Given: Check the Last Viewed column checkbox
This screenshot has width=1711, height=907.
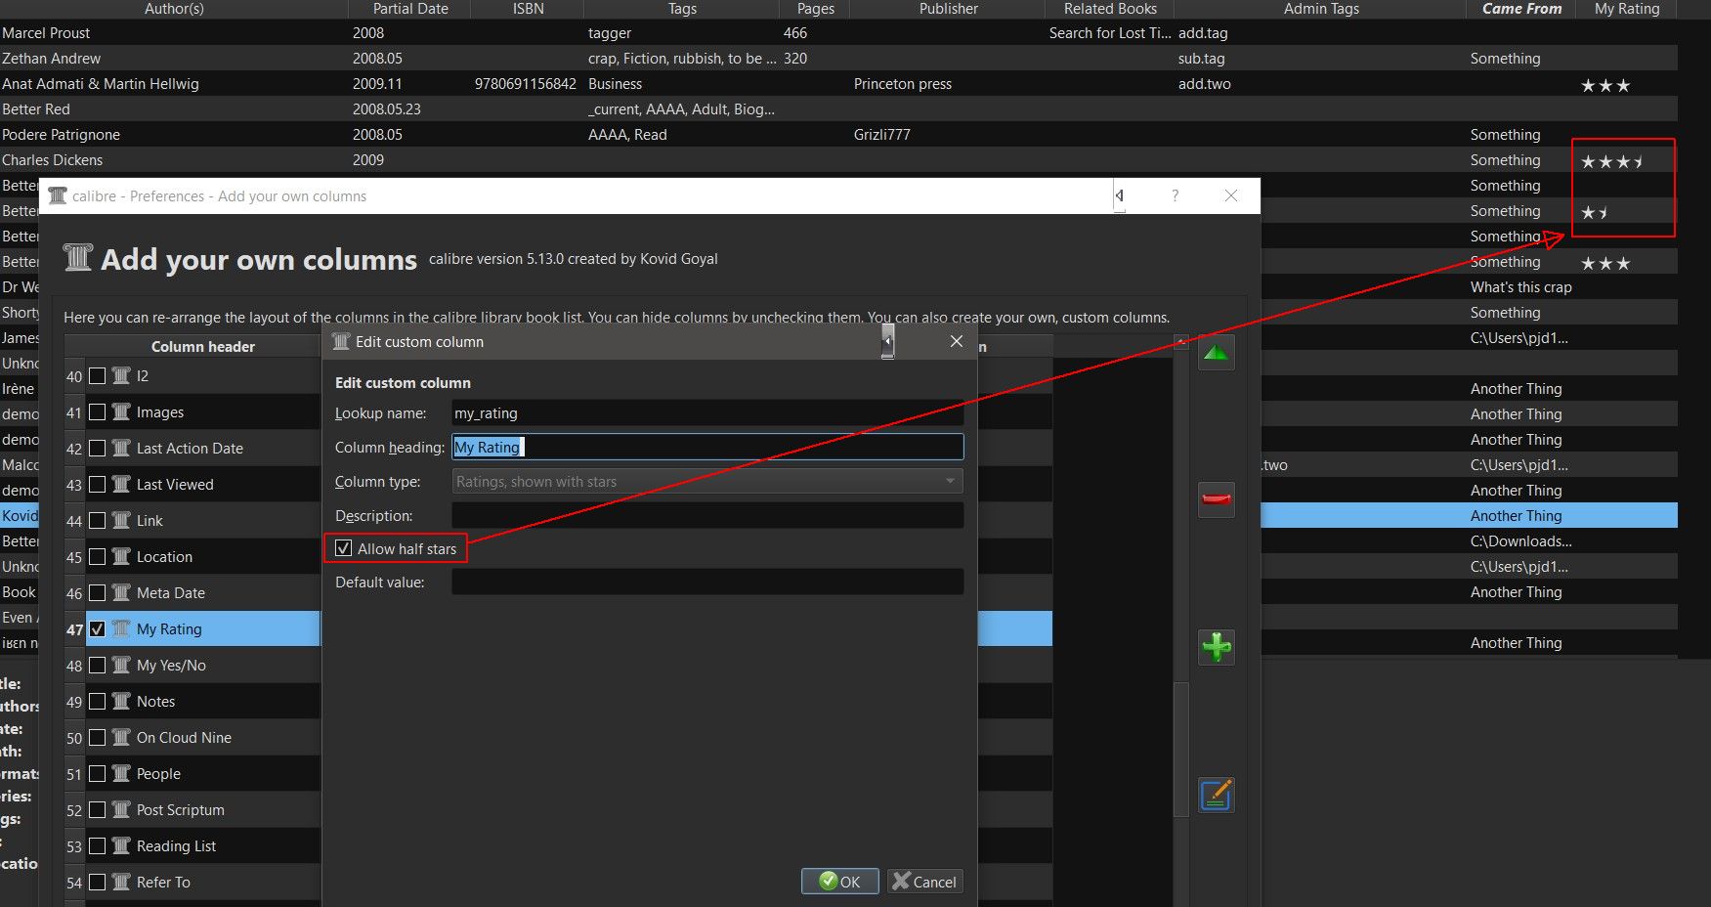Looking at the screenshot, I should point(98,484).
